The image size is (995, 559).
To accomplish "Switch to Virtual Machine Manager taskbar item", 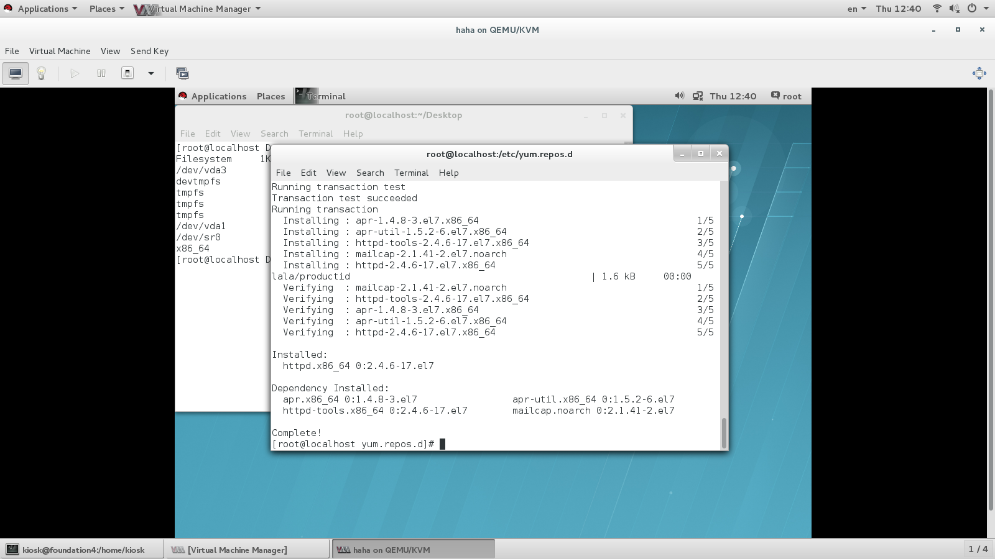I will click(x=247, y=550).
